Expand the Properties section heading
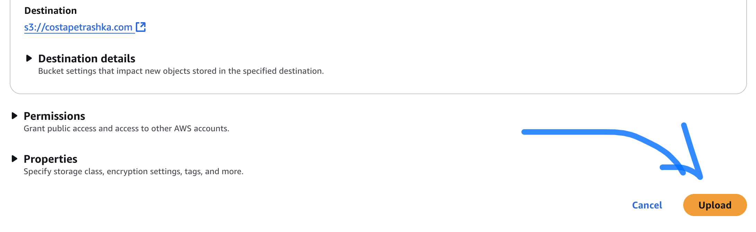Screen dimensions: 756x232 (x=51, y=159)
